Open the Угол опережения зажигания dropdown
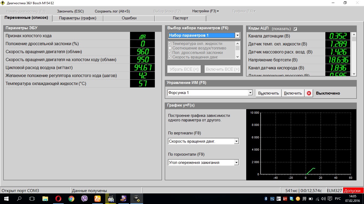The width and height of the screenshot is (364, 204). click(x=236, y=163)
